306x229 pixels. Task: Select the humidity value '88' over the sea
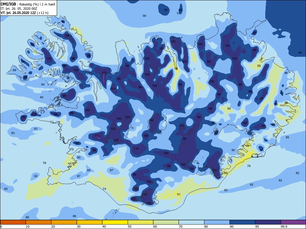(x=27, y=217)
